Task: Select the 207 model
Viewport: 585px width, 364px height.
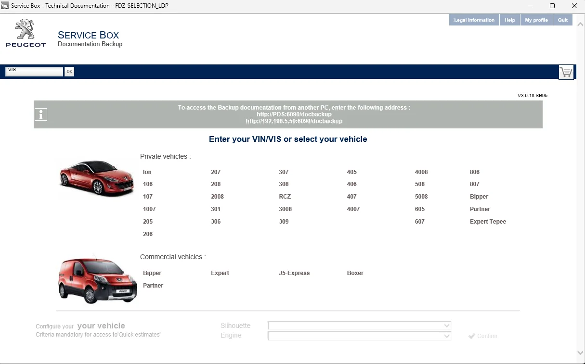Action: point(216,172)
